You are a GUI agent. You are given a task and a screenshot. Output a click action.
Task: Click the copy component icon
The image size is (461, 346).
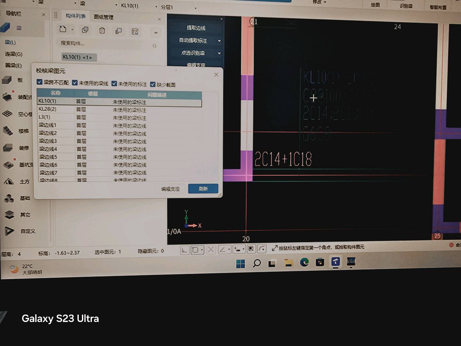(x=85, y=30)
